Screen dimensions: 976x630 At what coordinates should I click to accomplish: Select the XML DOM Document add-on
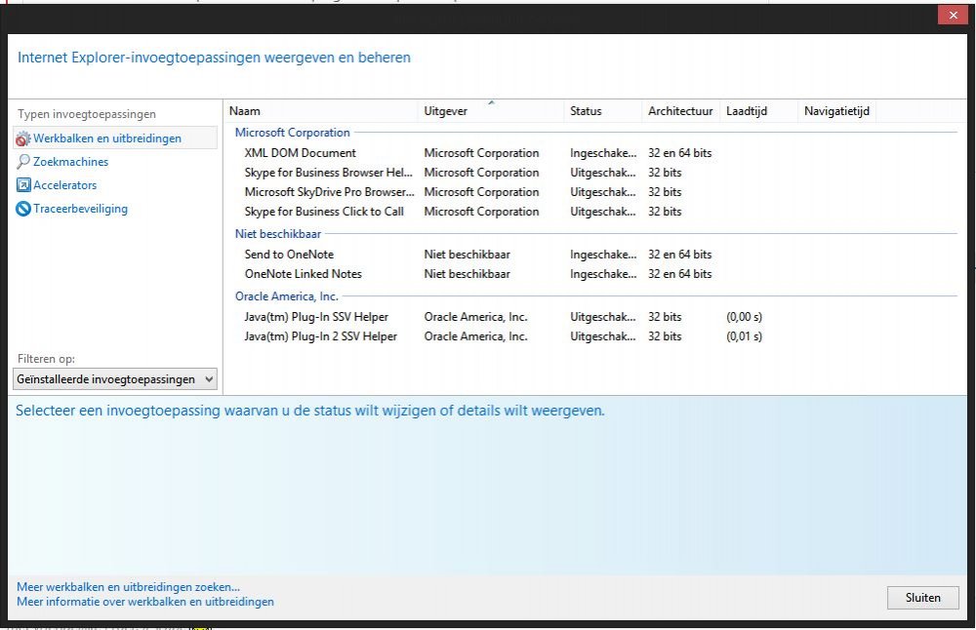pyautogui.click(x=300, y=153)
